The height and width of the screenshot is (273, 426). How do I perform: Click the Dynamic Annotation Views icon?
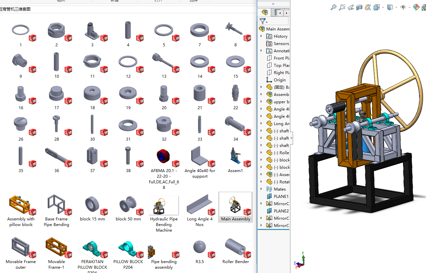click(368, 7)
